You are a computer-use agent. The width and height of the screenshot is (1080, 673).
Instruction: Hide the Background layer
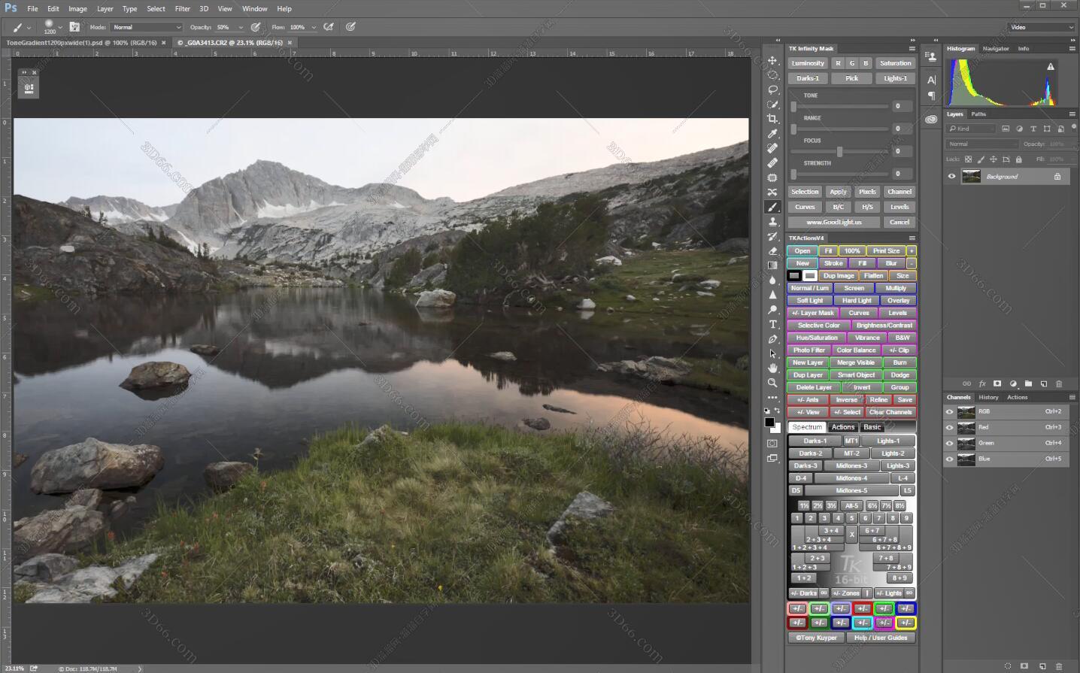coord(951,175)
